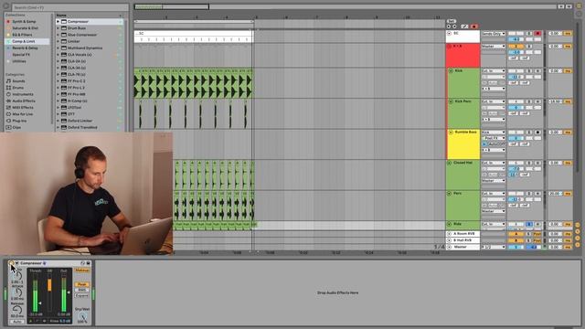The width and height of the screenshot is (585, 329).
Task: Click the Kick track audio clip
Action: pos(194,83)
